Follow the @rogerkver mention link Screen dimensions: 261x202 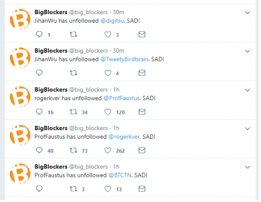[124, 137]
